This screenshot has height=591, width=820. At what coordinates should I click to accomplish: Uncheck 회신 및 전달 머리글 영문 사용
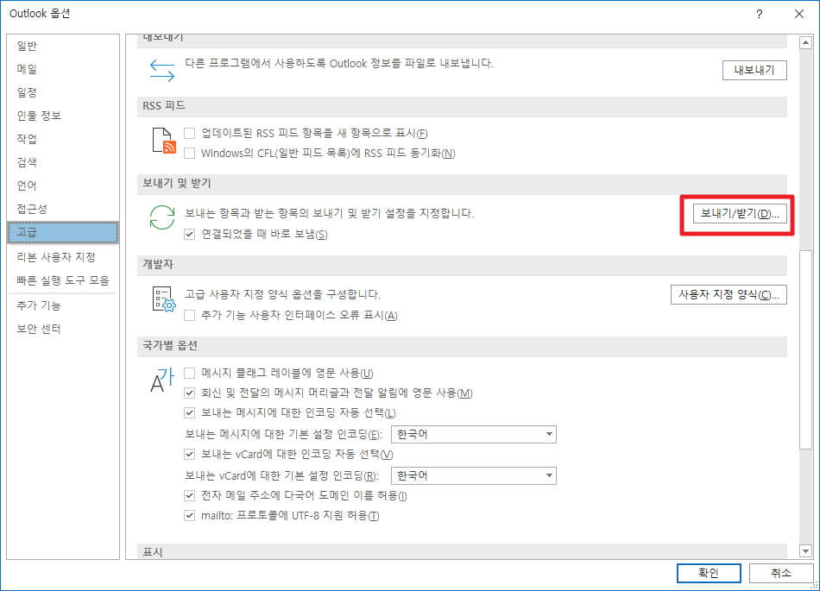190,393
